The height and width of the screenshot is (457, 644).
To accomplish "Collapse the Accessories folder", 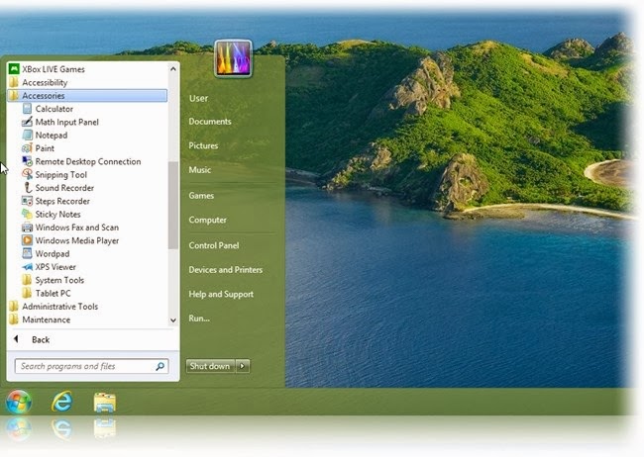I will [x=87, y=96].
